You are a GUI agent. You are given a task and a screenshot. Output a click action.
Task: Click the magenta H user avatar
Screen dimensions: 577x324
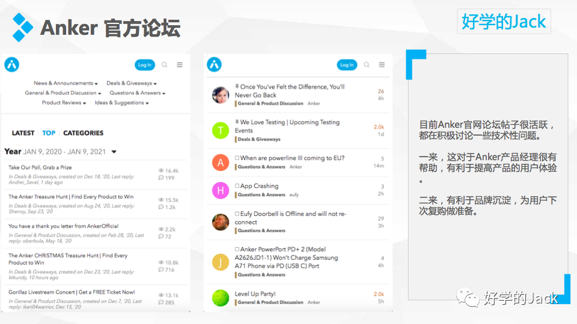pyautogui.click(x=221, y=190)
